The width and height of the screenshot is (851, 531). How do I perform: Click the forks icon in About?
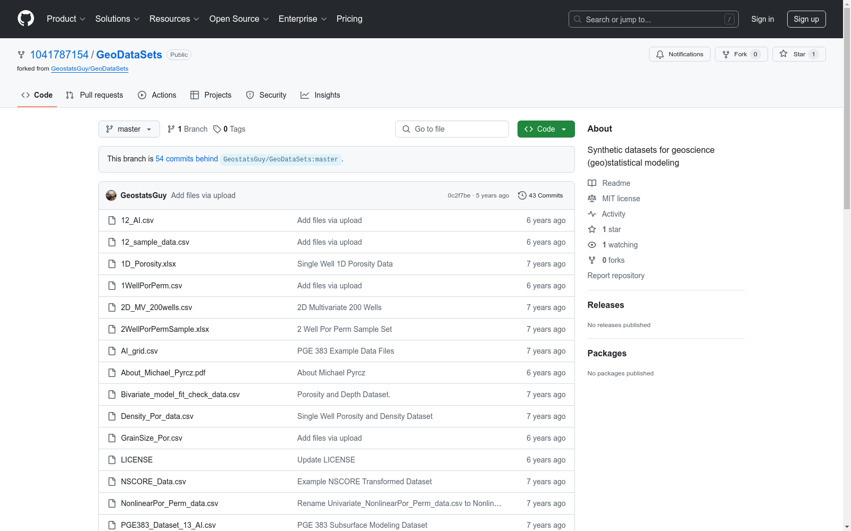point(592,260)
